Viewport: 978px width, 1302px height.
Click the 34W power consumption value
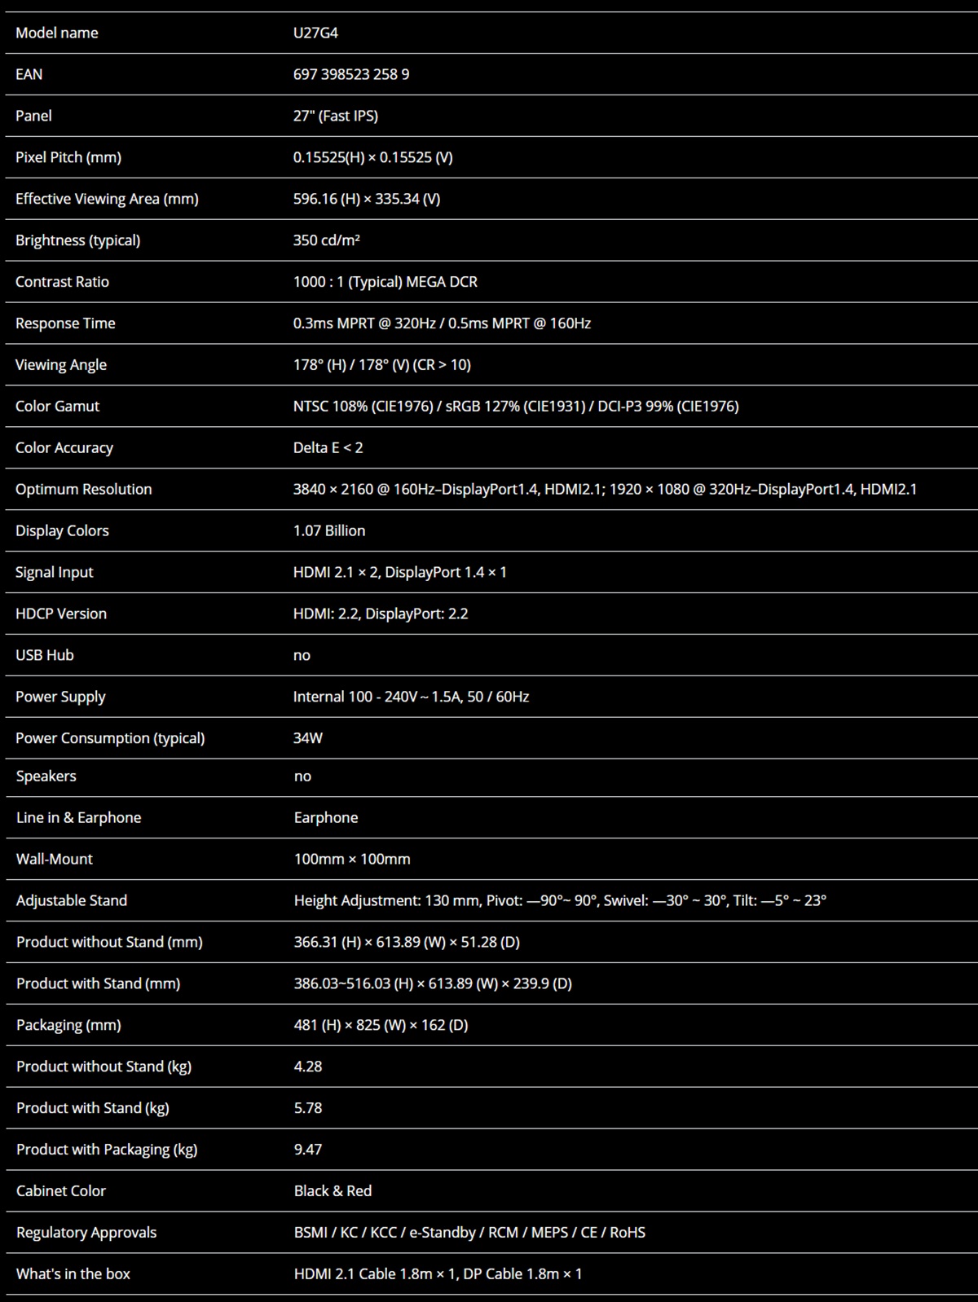(x=308, y=738)
